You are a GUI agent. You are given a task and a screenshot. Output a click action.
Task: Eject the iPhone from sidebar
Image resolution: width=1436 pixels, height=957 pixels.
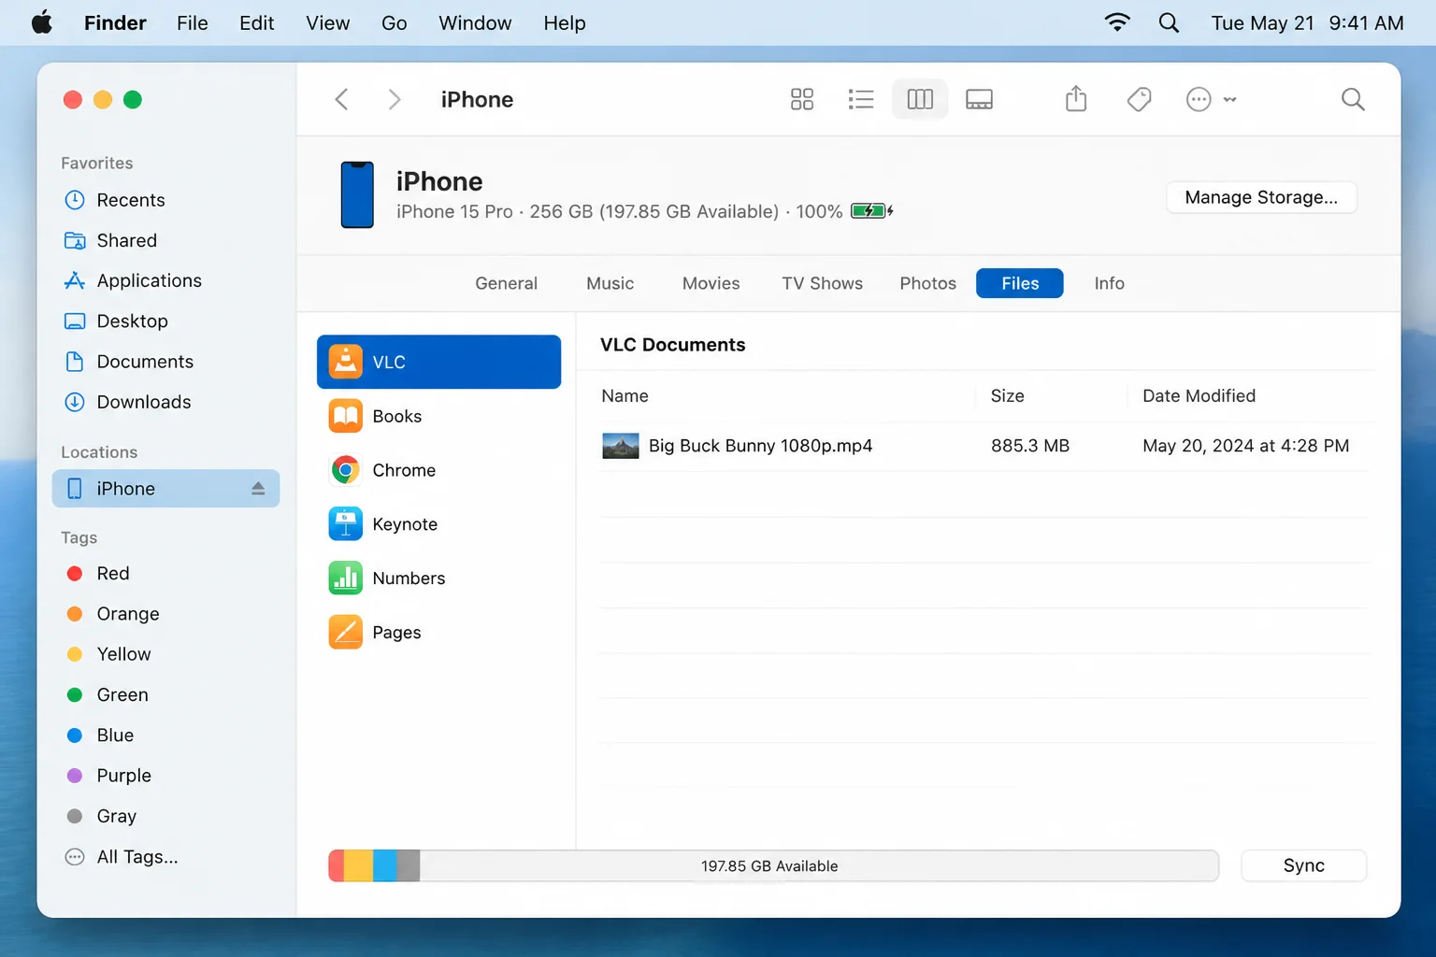[258, 489]
